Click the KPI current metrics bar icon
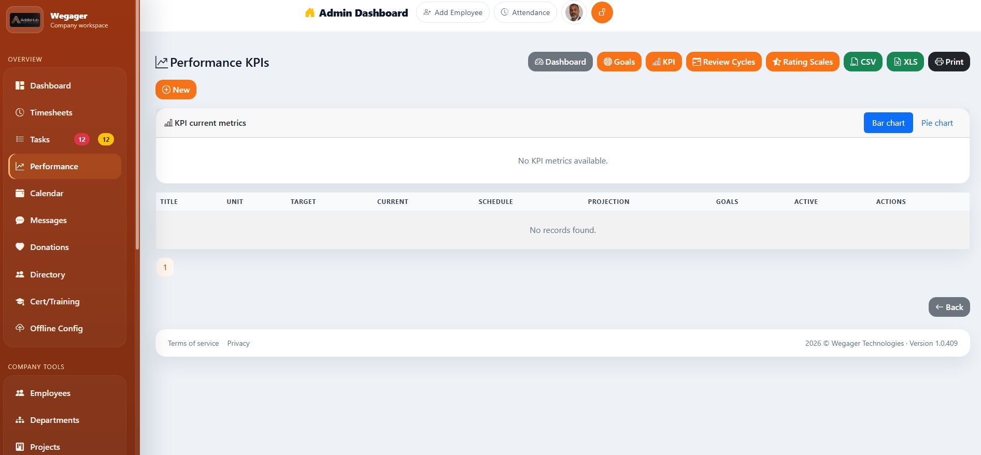Viewport: 981px width, 455px height. coord(168,123)
